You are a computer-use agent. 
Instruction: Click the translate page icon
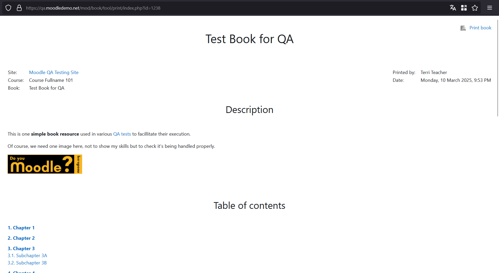(453, 8)
